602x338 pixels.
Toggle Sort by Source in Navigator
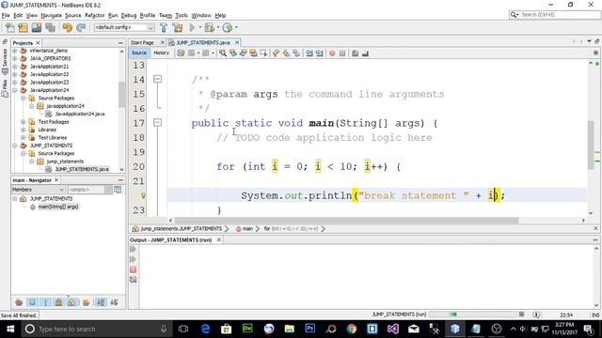[115, 302]
